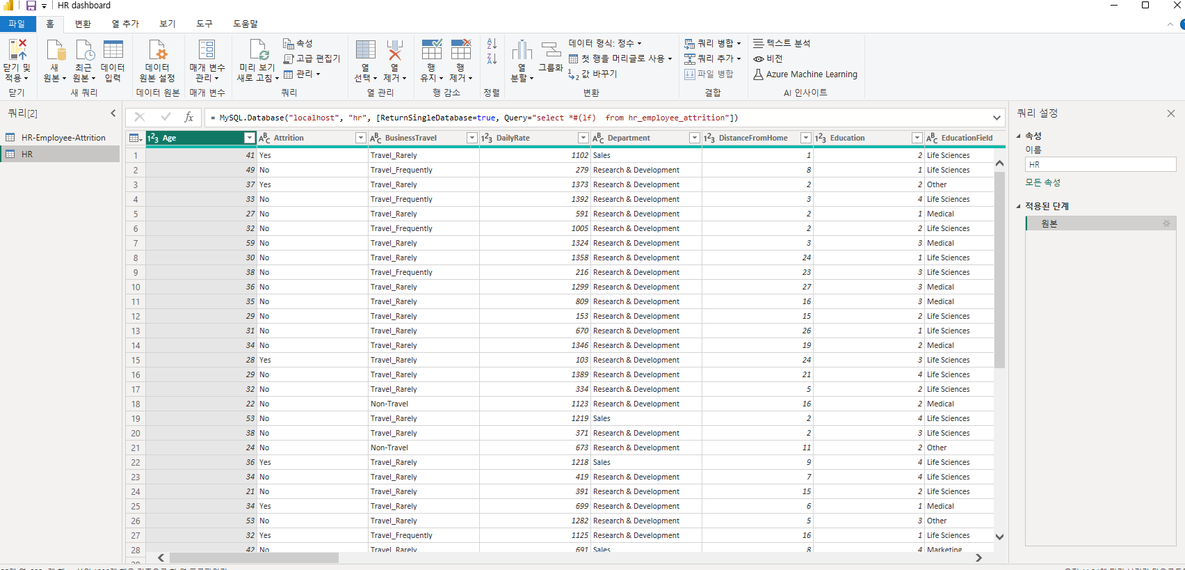
Task: Click the 미리 보기 새로 고침 icon
Action: pyautogui.click(x=258, y=50)
